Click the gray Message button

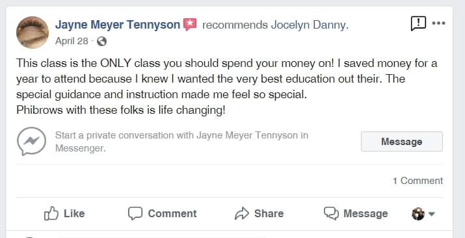coord(401,141)
